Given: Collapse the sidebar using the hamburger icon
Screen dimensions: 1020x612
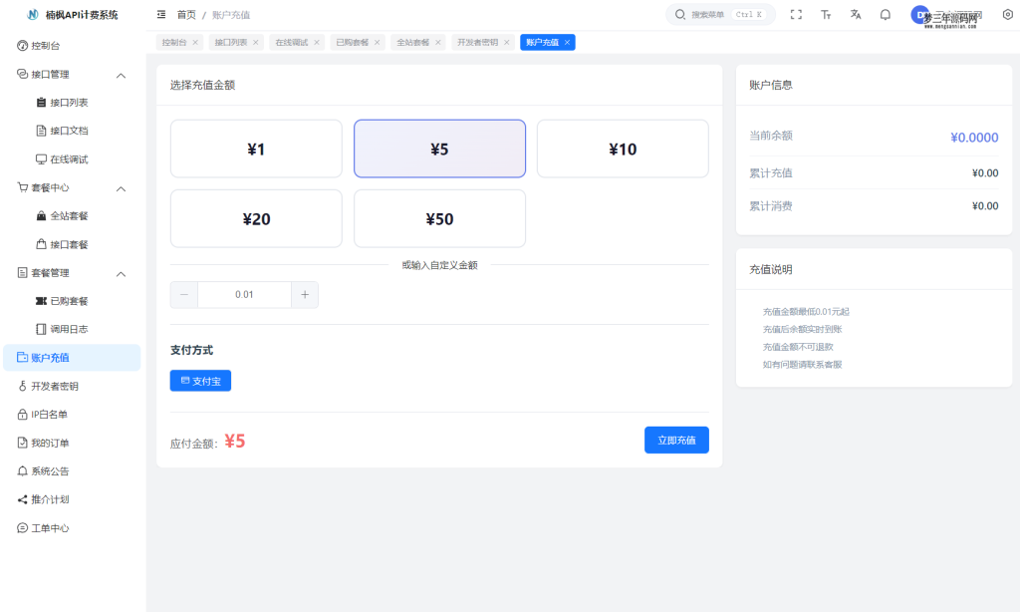Looking at the screenshot, I should point(161,14).
